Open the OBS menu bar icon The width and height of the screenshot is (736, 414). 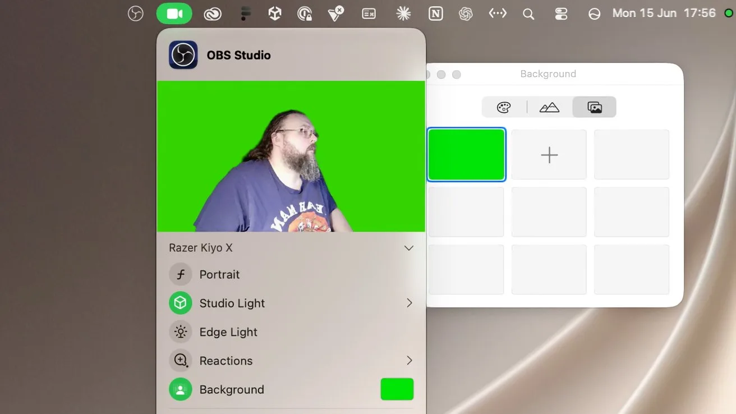click(136, 13)
